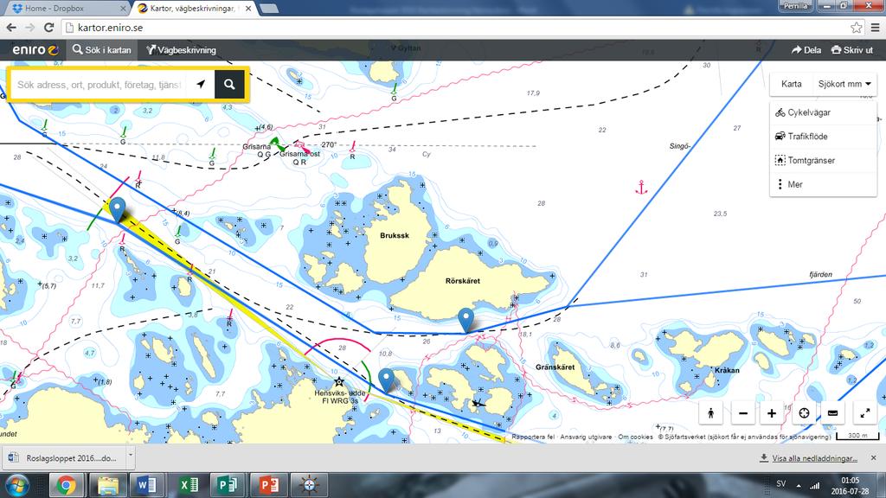886x498 pixels.
Task: Go back in browser history
Action: click(11, 27)
